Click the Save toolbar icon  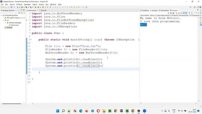(6, 7)
